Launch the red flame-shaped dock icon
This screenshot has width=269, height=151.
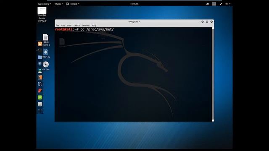[40, 91]
